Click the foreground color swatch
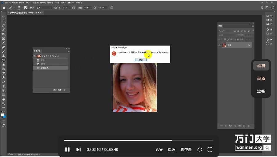277x157 pixels. pos(2,115)
